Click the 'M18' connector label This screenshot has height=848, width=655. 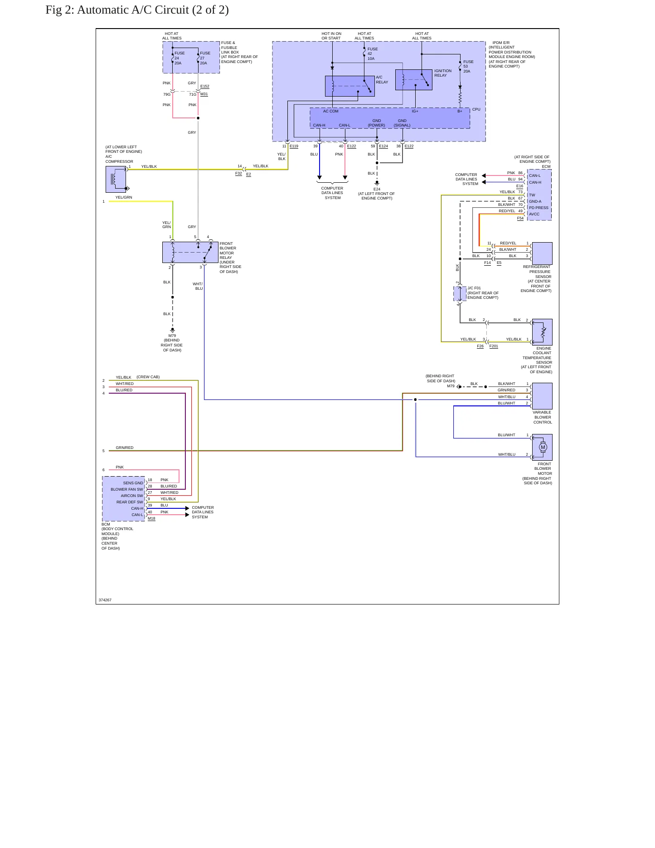pyautogui.click(x=151, y=518)
